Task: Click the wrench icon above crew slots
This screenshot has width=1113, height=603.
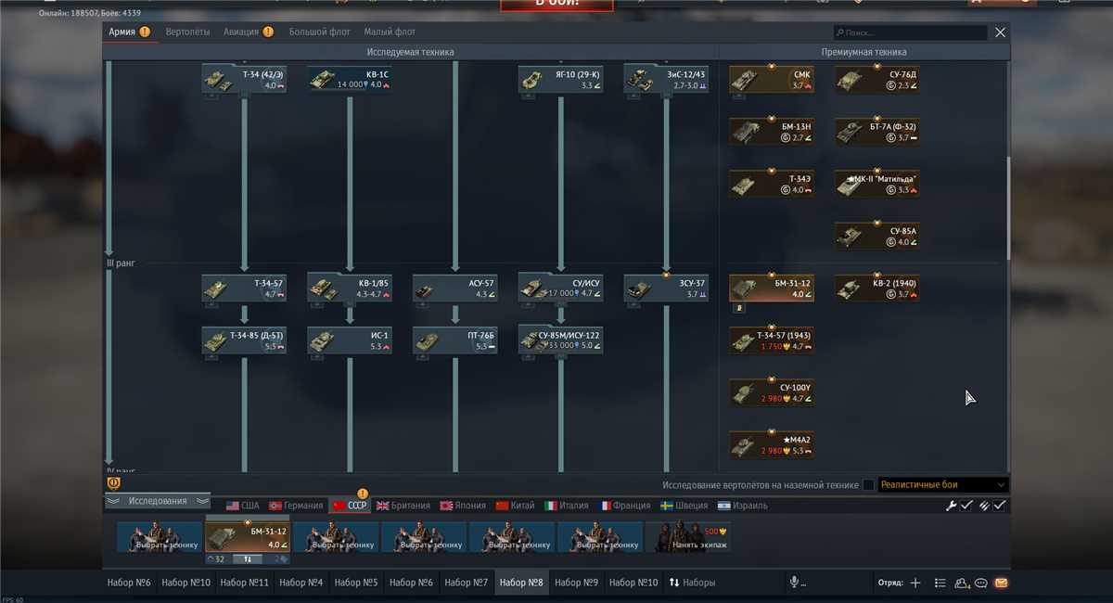Action: pyautogui.click(x=951, y=506)
